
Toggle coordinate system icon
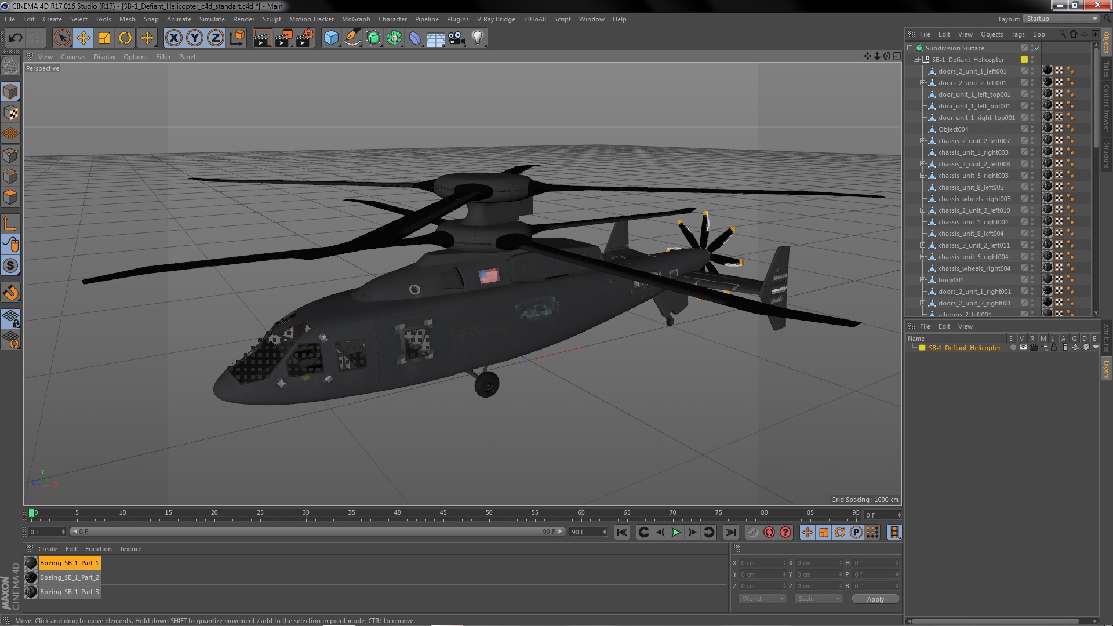237,38
